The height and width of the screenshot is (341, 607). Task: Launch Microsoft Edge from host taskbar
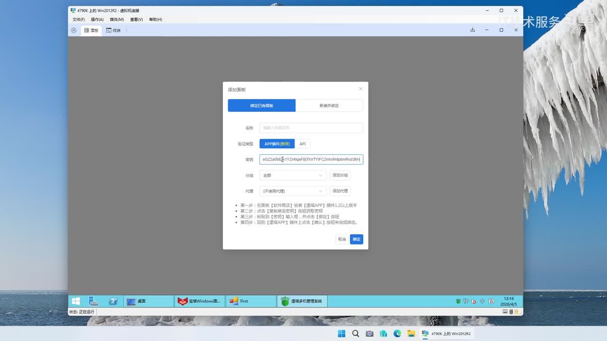click(397, 333)
